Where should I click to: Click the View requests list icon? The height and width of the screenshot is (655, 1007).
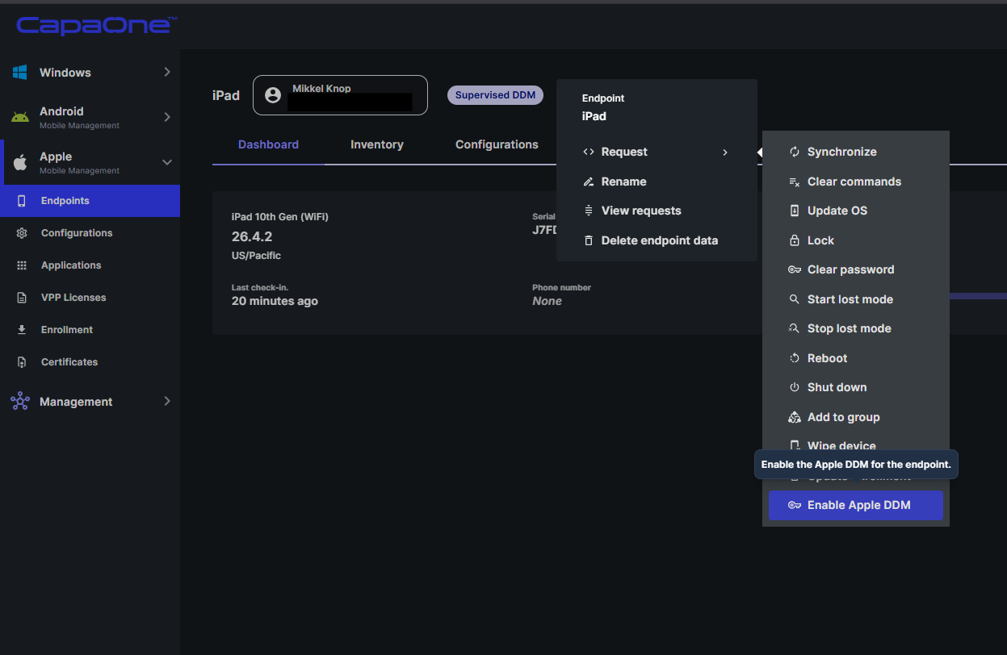[589, 211]
